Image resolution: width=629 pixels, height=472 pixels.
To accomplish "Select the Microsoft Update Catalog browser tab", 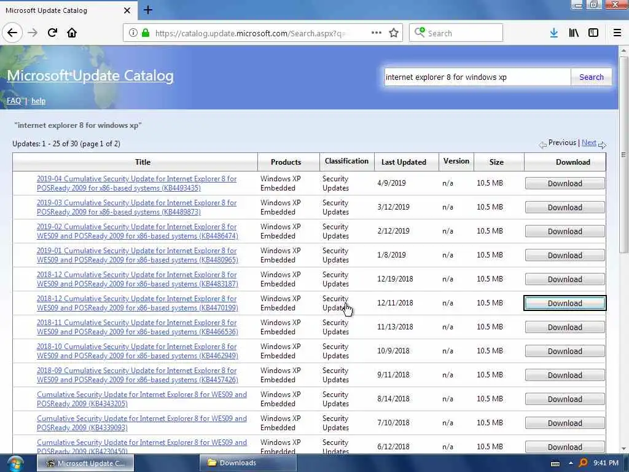I will tap(68, 10).
